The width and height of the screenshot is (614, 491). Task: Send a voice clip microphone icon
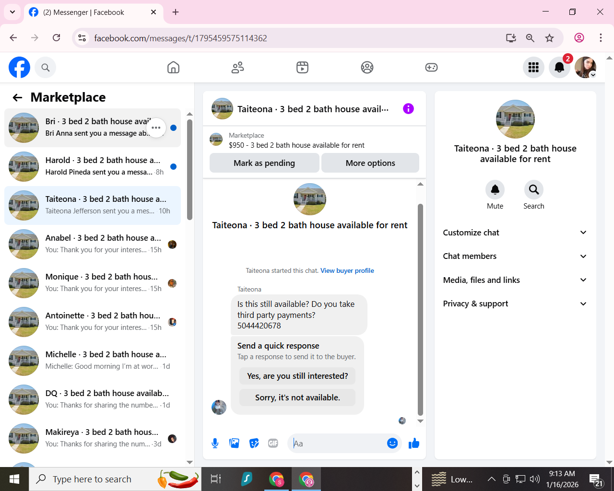click(x=215, y=444)
